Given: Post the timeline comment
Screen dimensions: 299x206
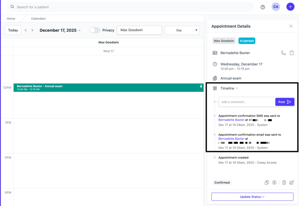Looking at the screenshot, I should coord(284,102).
